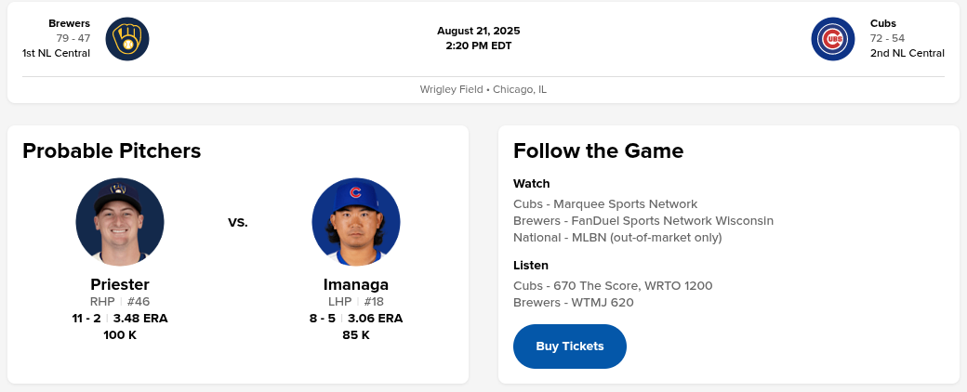Click the Cubs team logo
This screenshot has height=392, width=967.
tap(833, 39)
